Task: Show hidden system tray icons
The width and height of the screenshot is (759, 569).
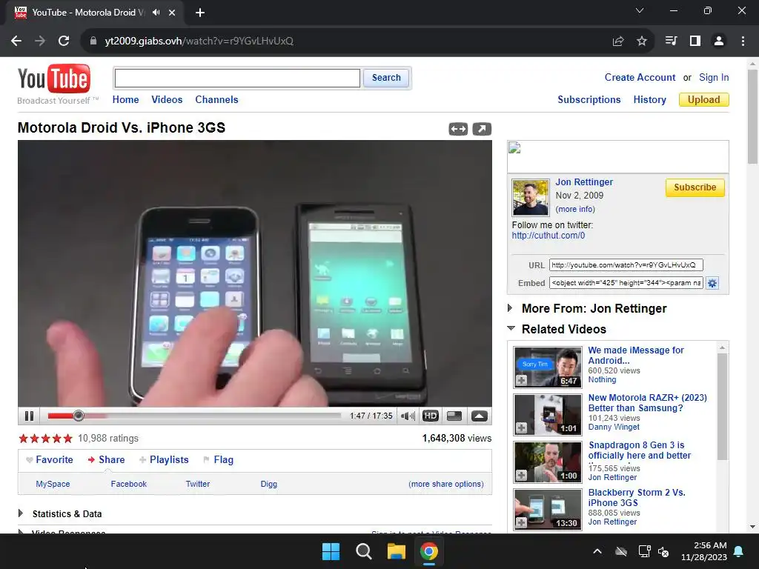Action: 597,551
